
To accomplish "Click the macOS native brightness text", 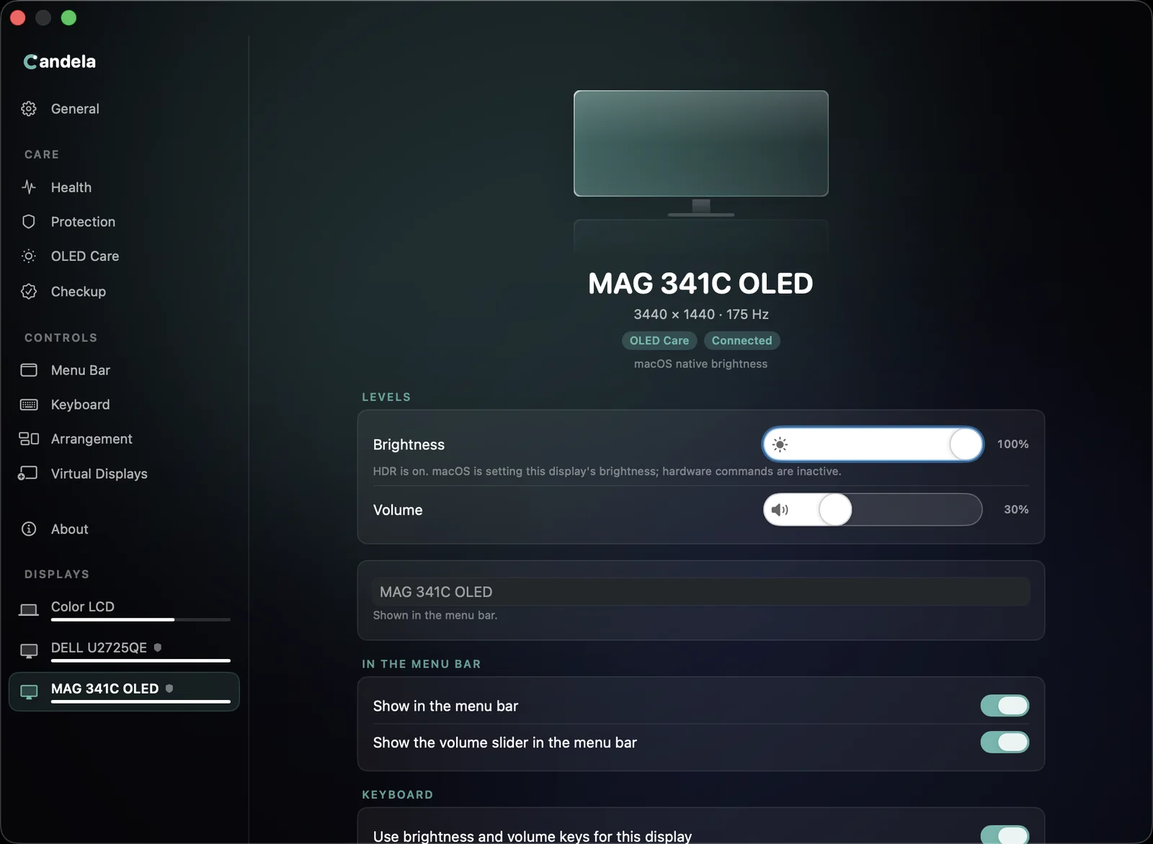I will click(x=700, y=364).
